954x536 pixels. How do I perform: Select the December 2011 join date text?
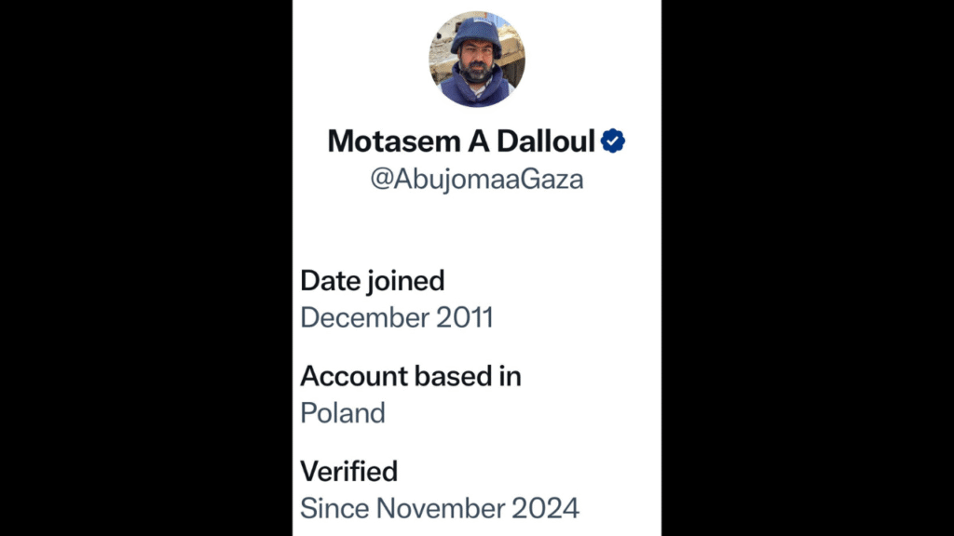coord(397,317)
